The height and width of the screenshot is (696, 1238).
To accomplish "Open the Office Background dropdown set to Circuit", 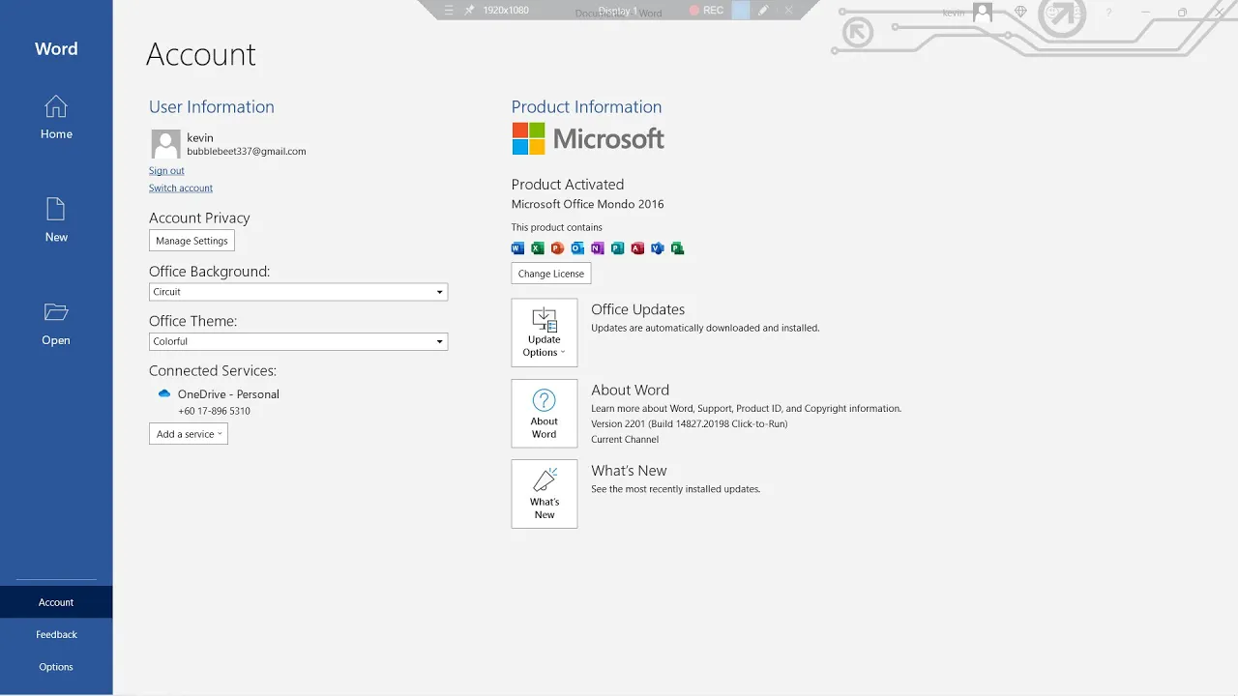I will [298, 292].
